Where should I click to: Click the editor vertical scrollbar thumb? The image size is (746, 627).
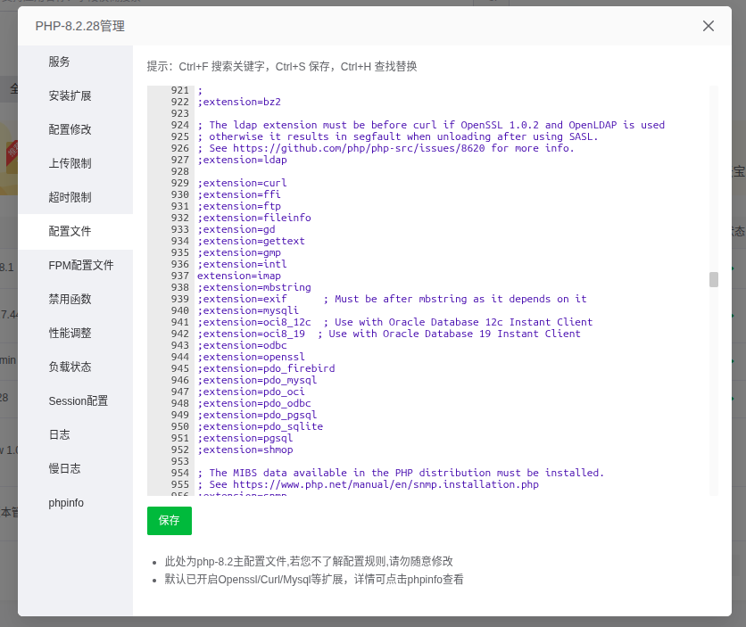coord(714,279)
